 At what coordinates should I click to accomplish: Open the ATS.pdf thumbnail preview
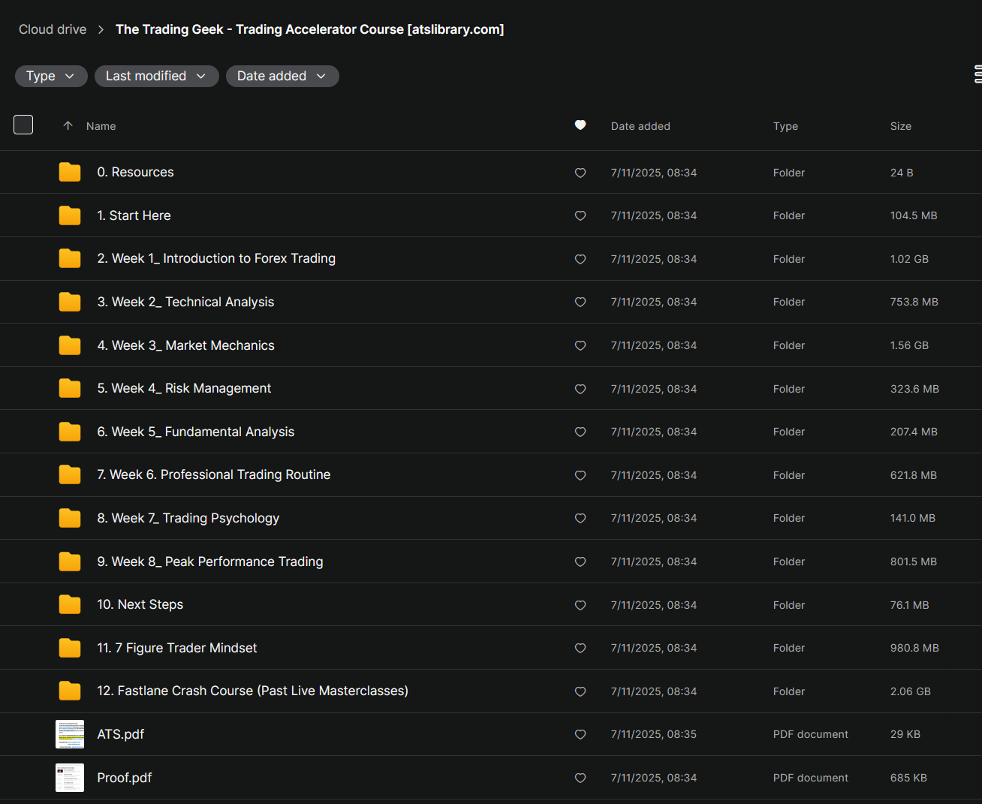(70, 734)
